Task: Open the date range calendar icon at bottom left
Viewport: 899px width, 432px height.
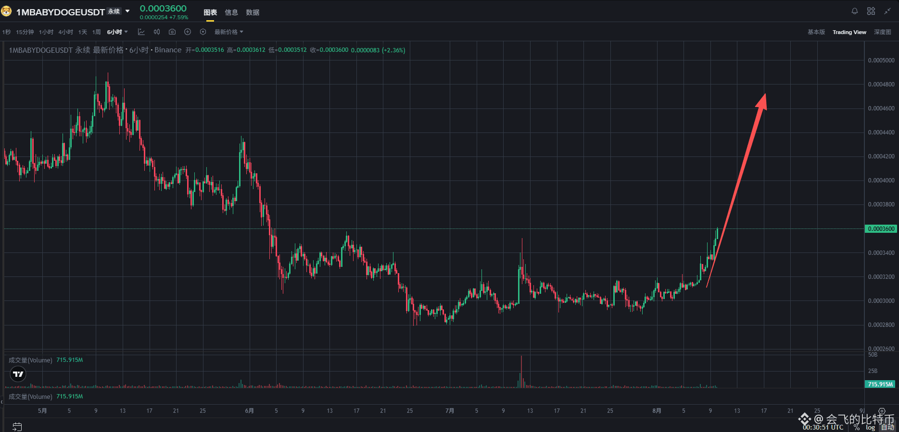Action: pyautogui.click(x=17, y=427)
